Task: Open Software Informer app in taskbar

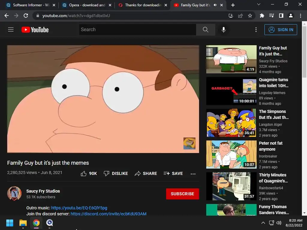Action: click(x=49, y=223)
